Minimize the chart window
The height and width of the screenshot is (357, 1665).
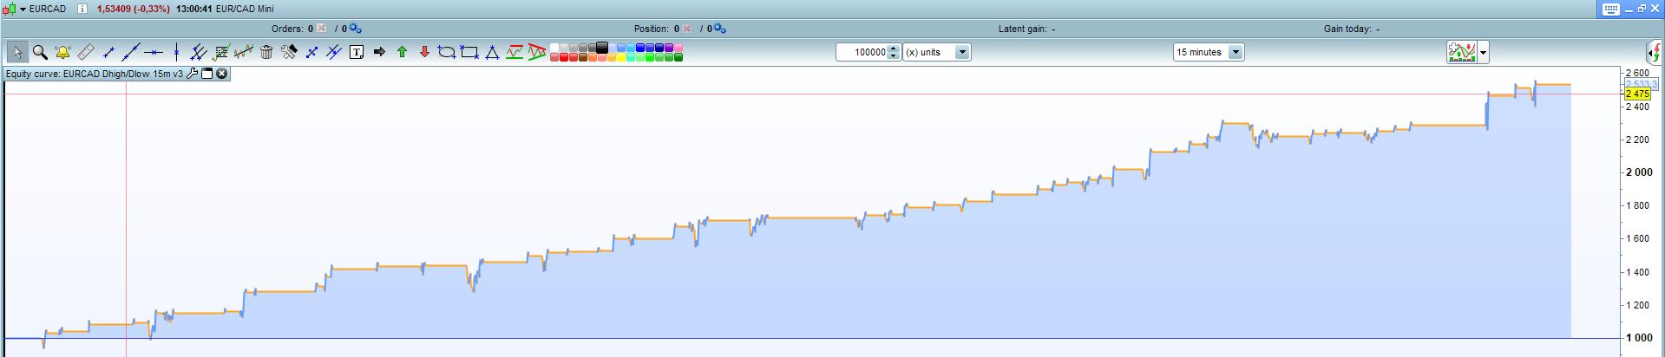[x=1629, y=9]
